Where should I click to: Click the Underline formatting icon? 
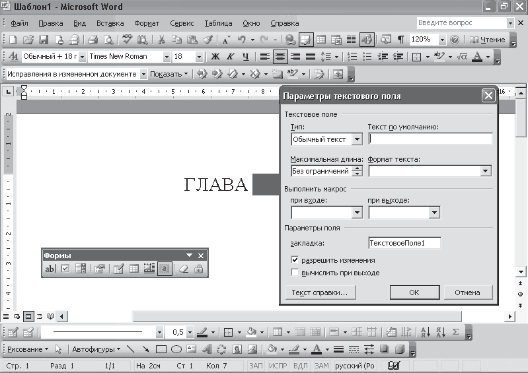(246, 57)
